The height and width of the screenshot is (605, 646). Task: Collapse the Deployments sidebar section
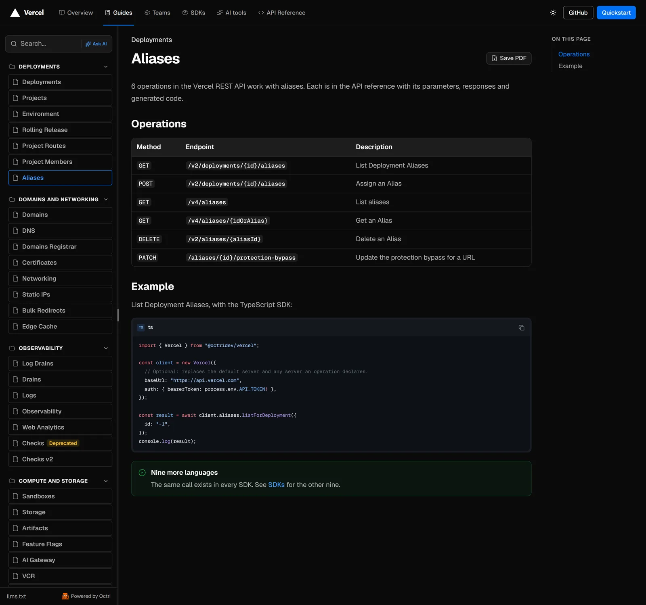pos(106,67)
